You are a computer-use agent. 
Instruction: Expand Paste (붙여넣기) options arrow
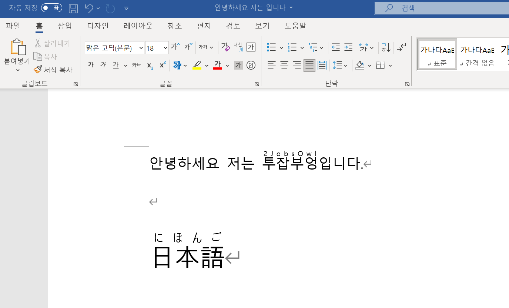17,70
